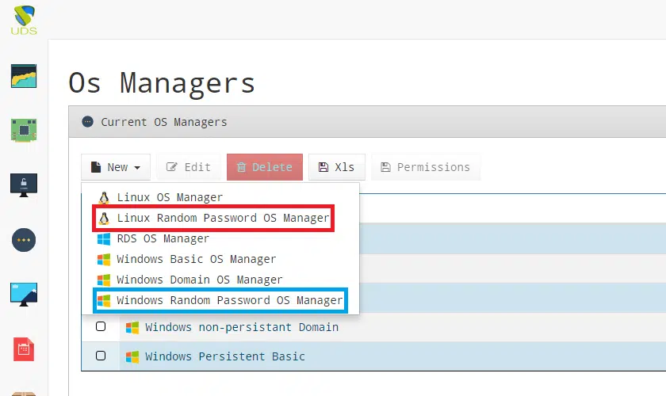The width and height of the screenshot is (666, 396).
Task: Check the Windows non-persistant Domain checkbox
Action: point(101,326)
